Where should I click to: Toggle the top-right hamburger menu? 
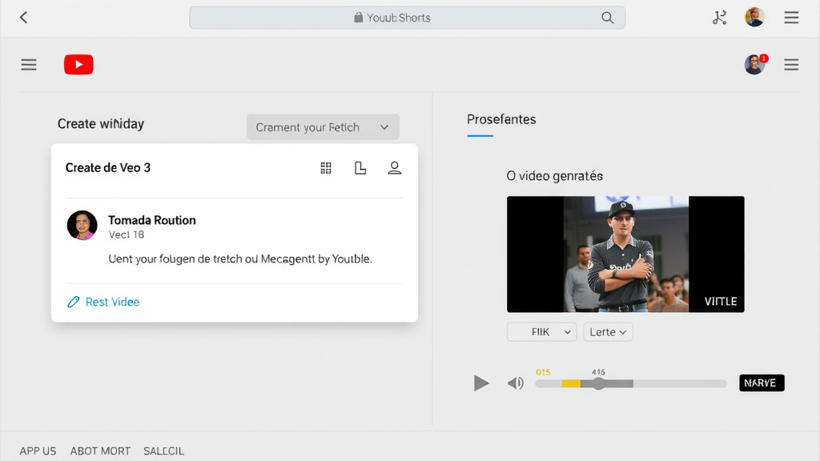tap(791, 17)
